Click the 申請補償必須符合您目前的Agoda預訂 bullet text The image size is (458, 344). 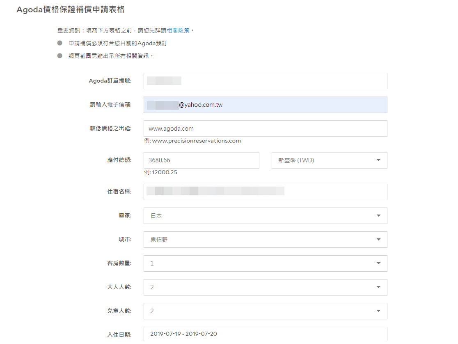pyautogui.click(x=118, y=43)
